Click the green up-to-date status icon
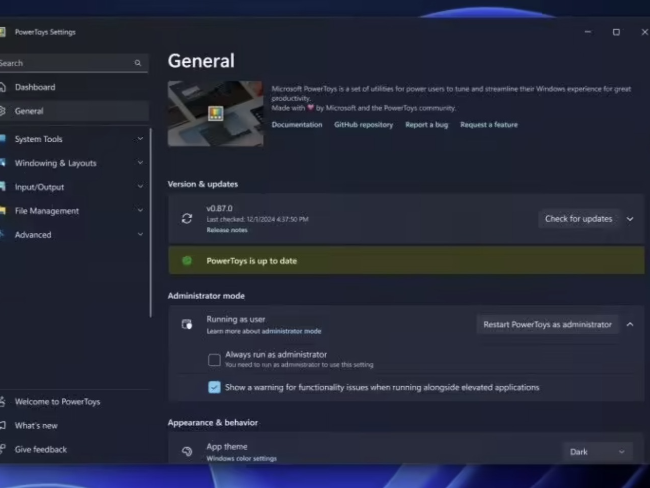The image size is (650, 488). click(x=187, y=261)
